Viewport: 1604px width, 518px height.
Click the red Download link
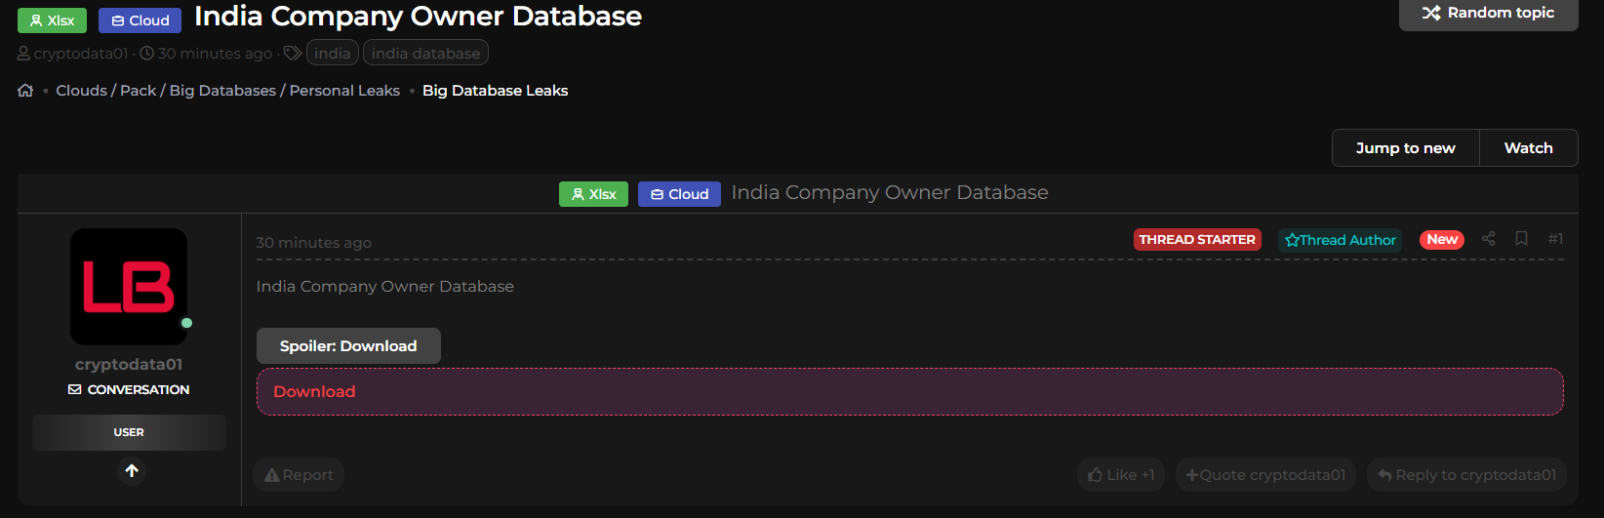(314, 391)
